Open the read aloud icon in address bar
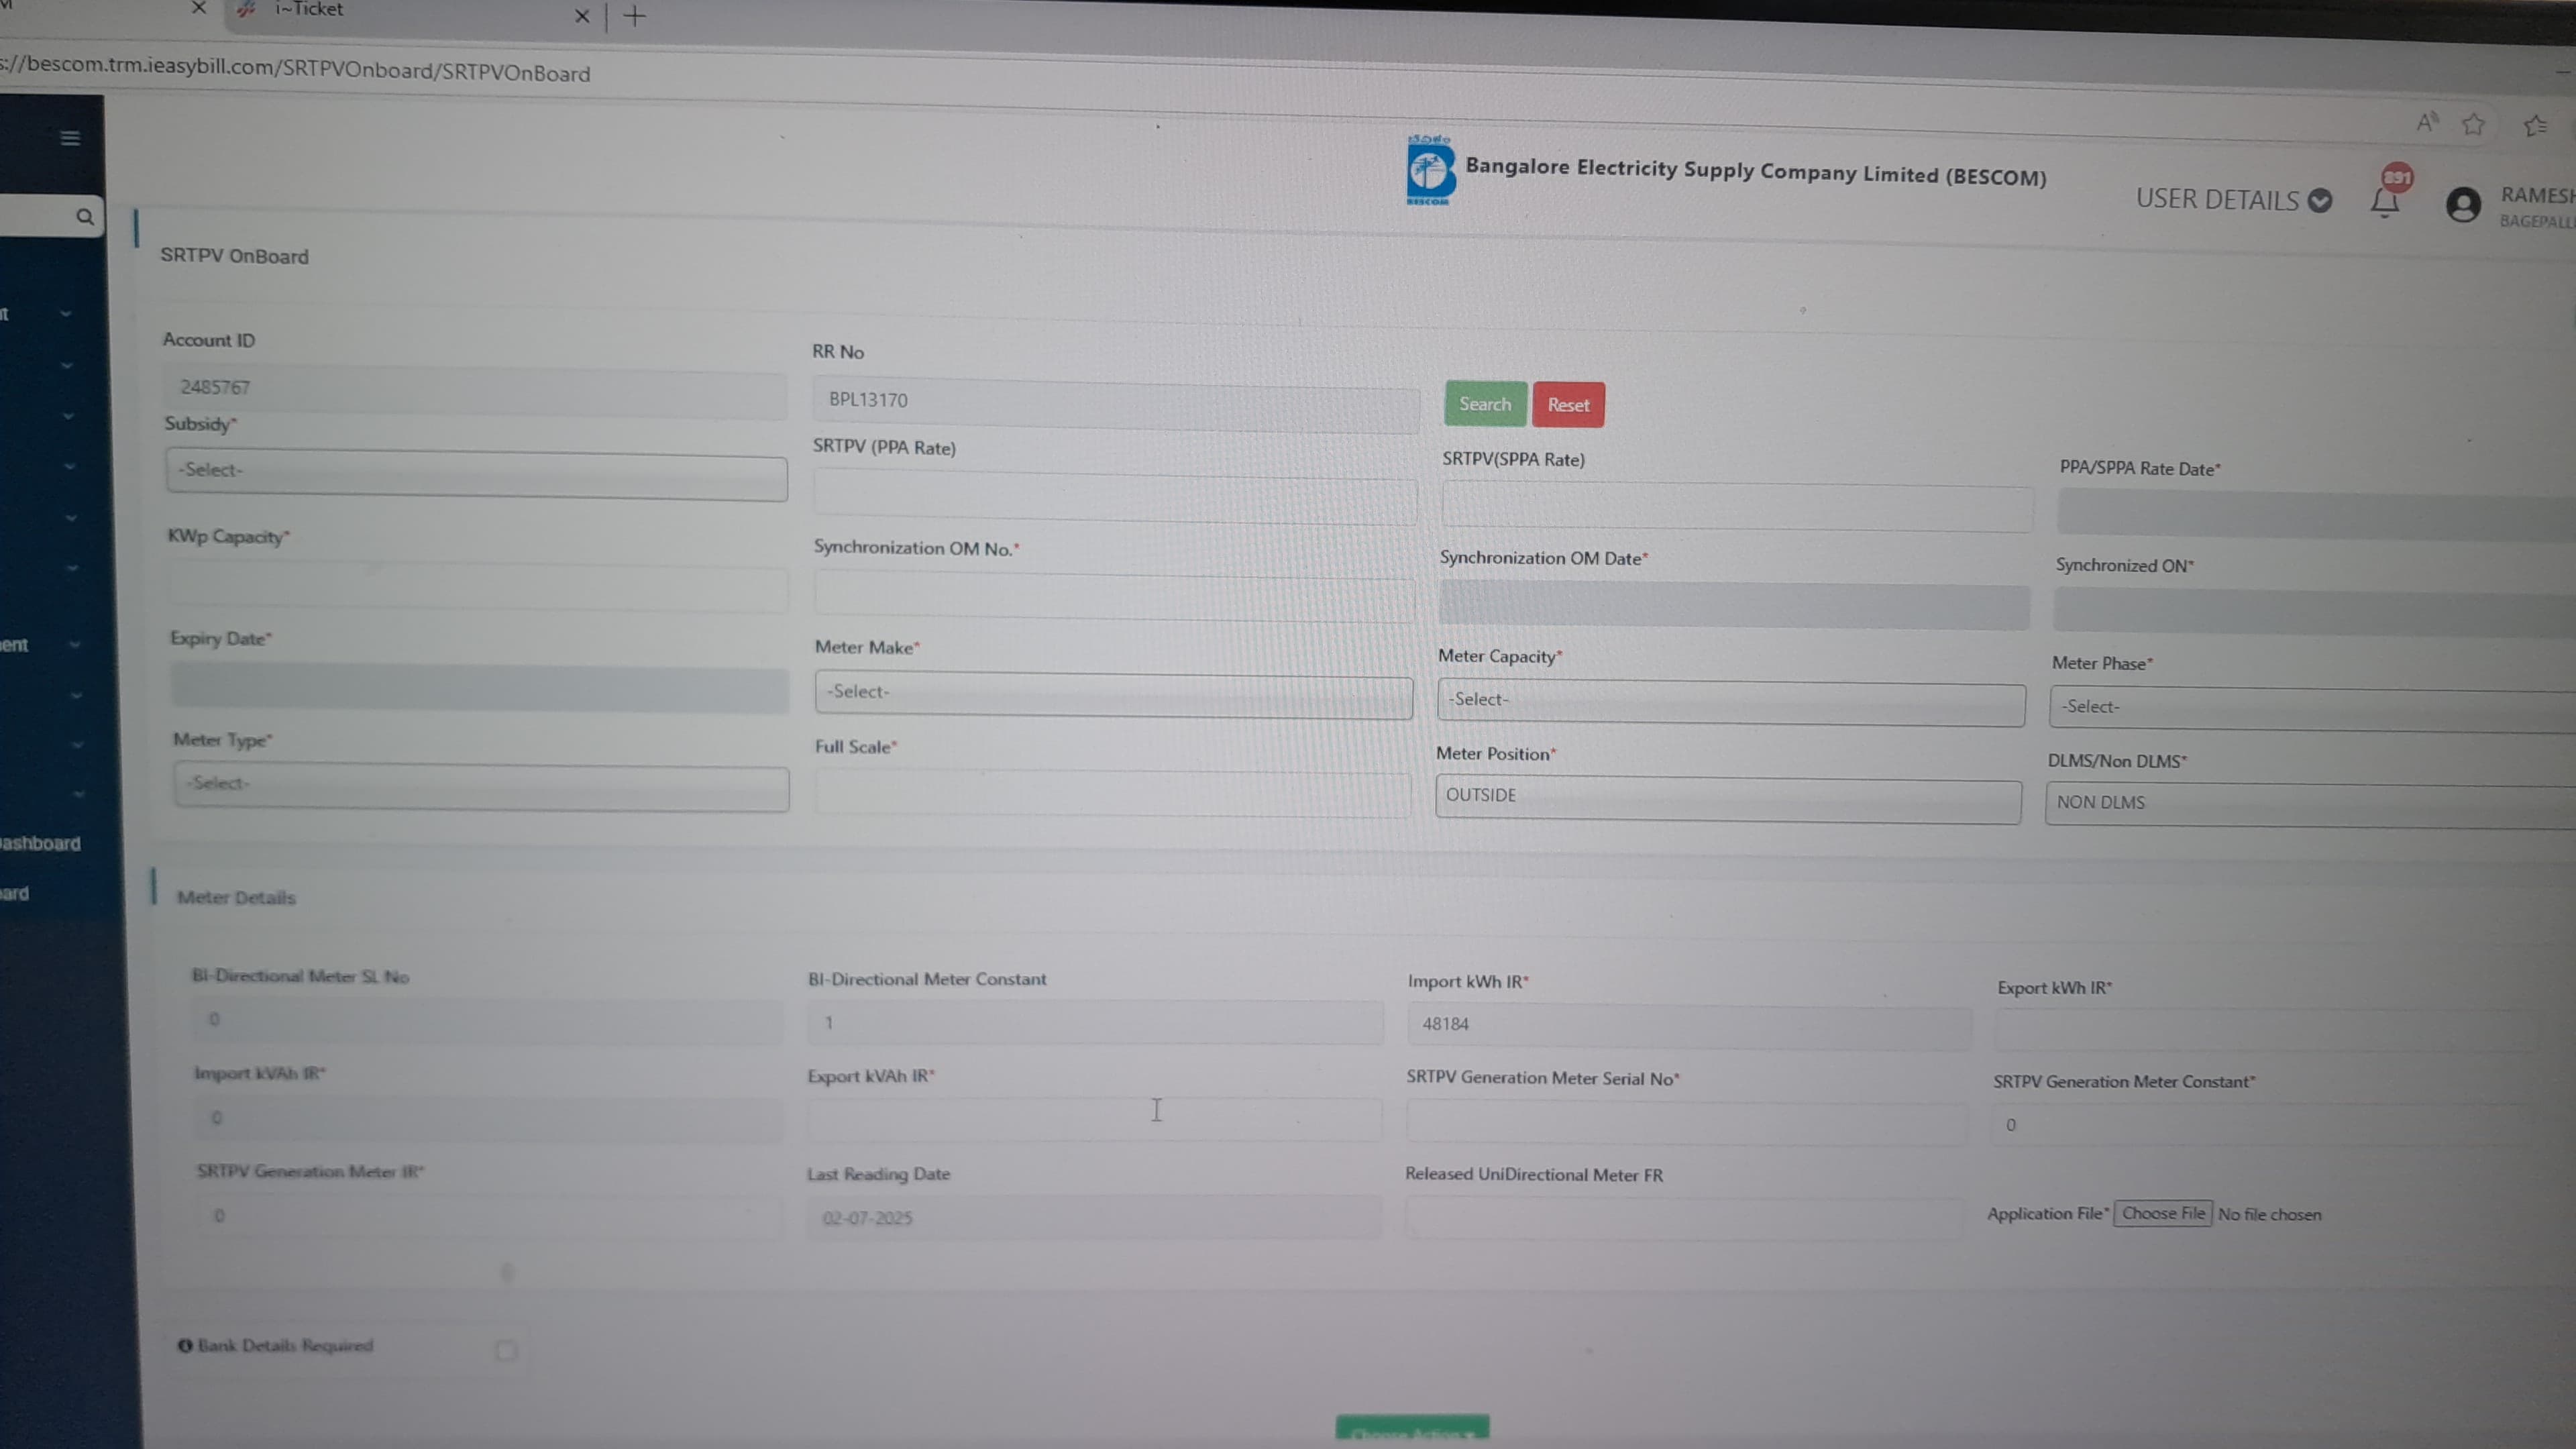2576x1449 pixels. (2427, 122)
